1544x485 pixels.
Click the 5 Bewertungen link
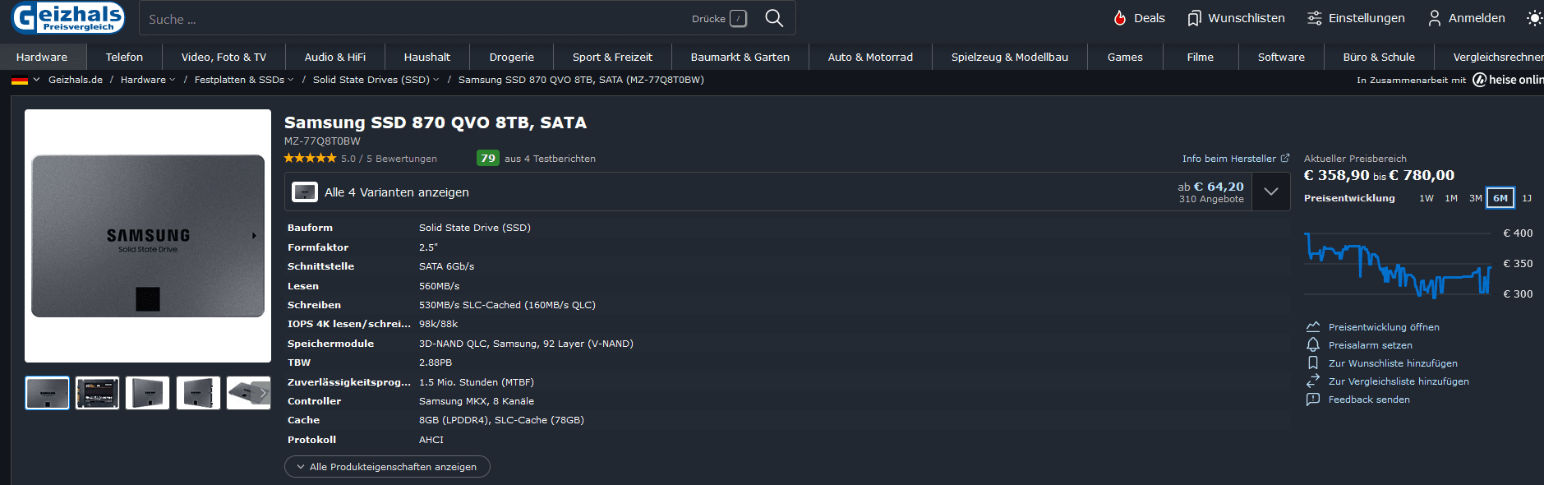402,159
